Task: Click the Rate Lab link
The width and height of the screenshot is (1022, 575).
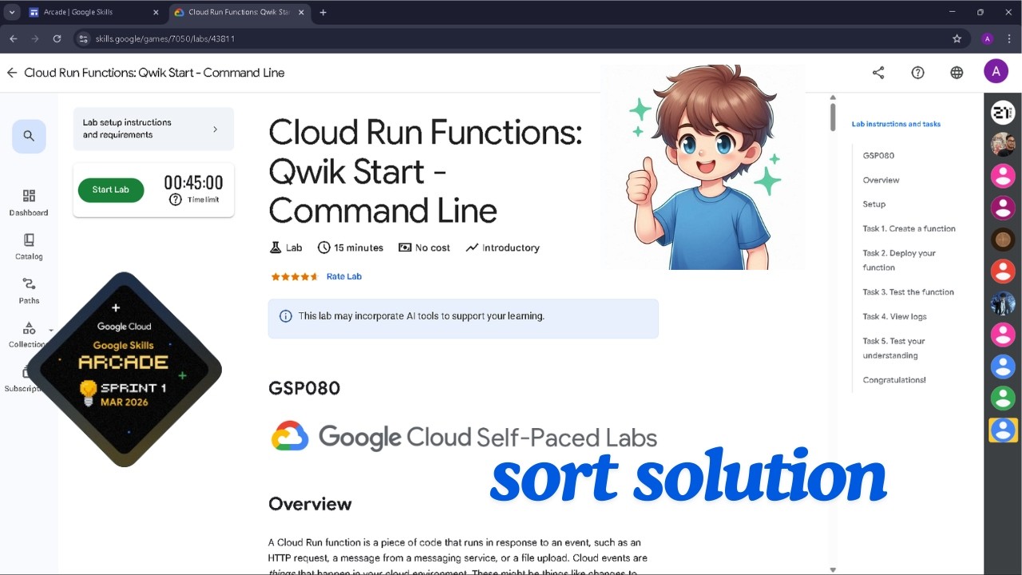Action: [344, 276]
